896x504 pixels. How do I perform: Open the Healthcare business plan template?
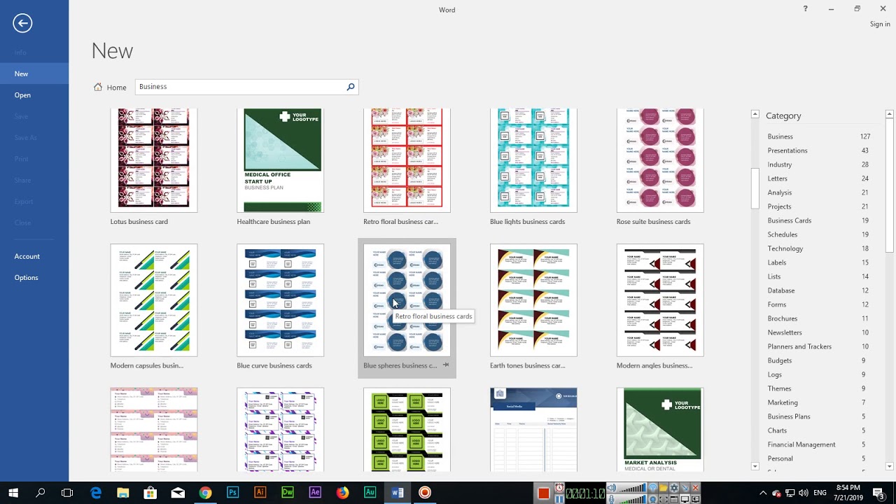point(281,160)
